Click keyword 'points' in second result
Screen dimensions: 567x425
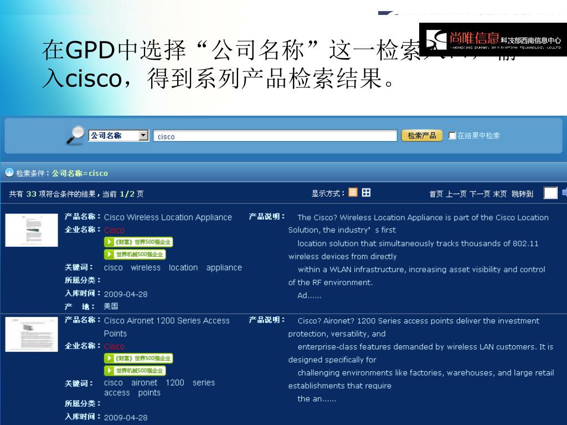tap(149, 393)
